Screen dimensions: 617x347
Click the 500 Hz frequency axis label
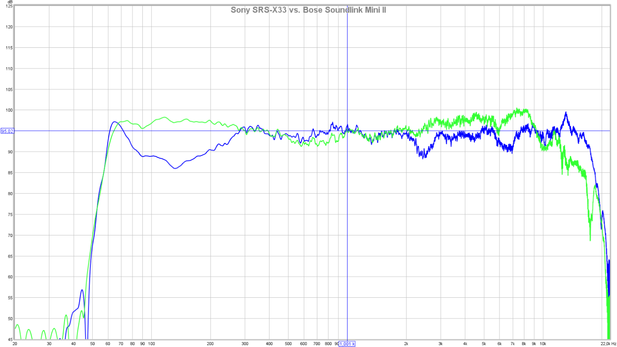pos(288,344)
